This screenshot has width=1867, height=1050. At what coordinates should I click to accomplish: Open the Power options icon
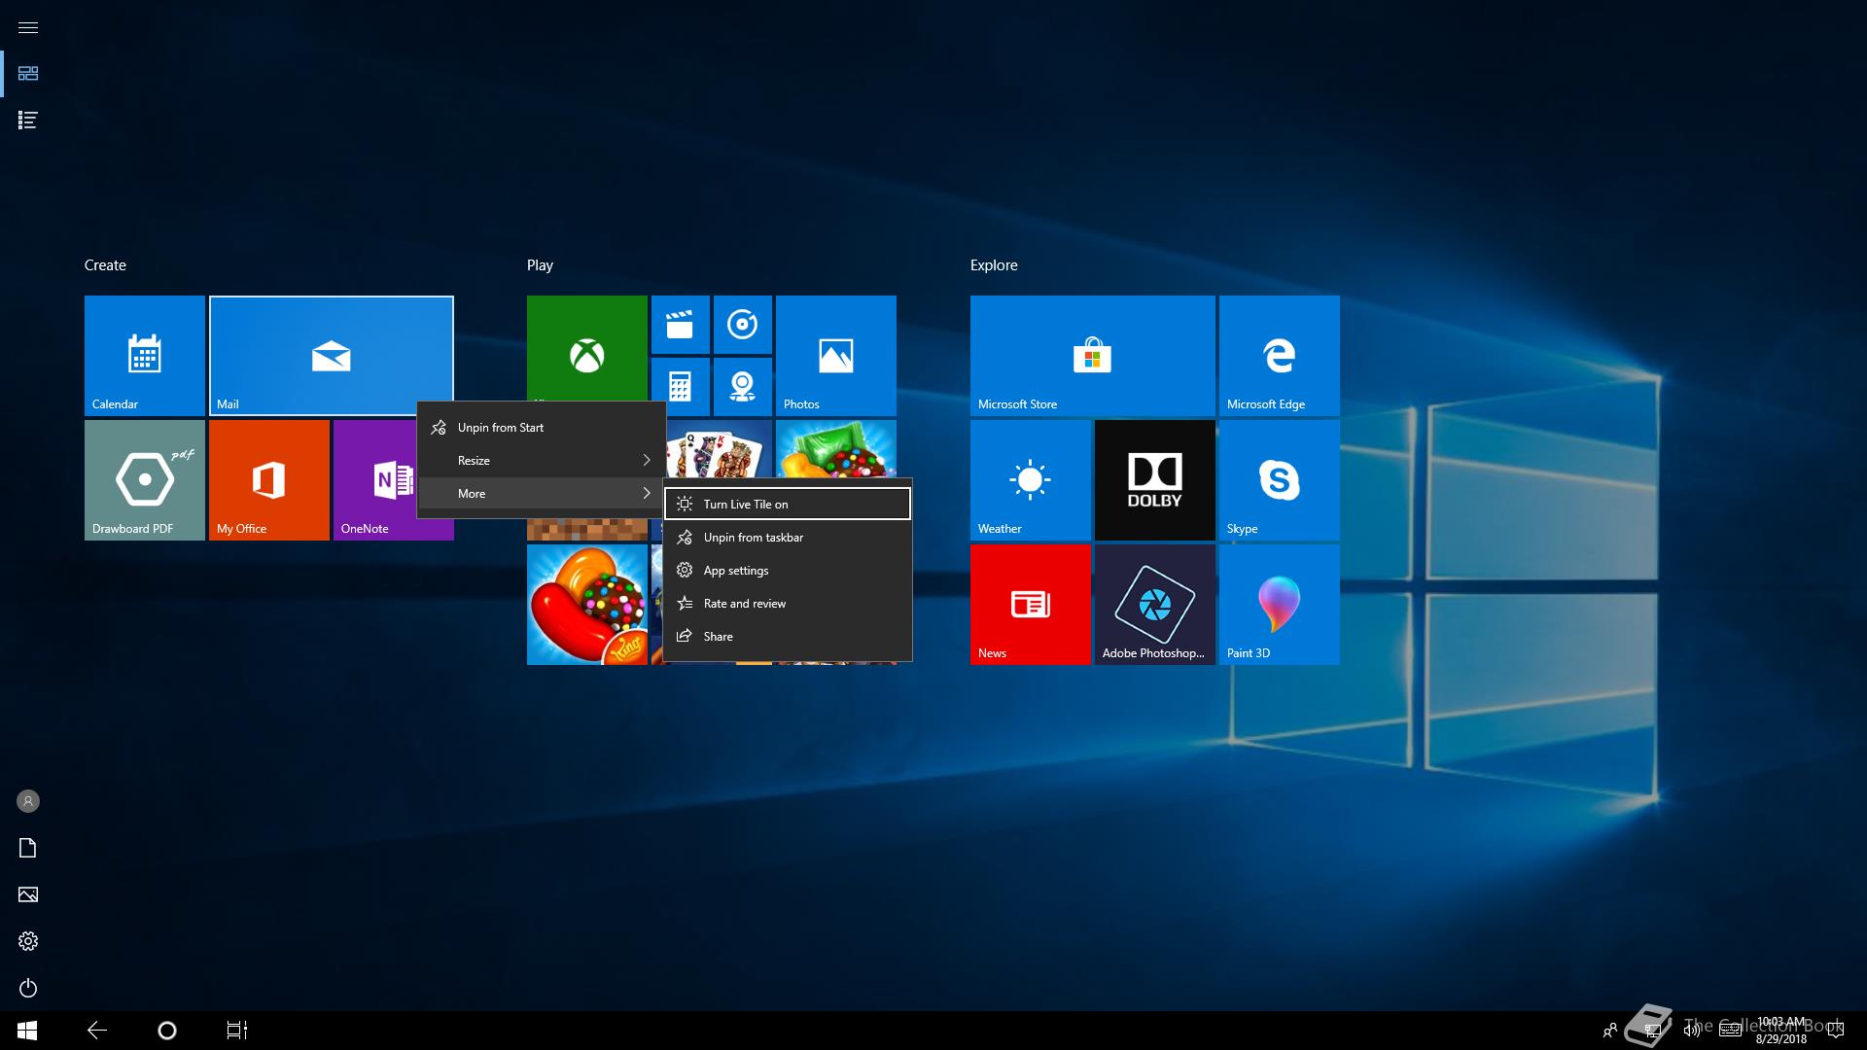[28, 988]
